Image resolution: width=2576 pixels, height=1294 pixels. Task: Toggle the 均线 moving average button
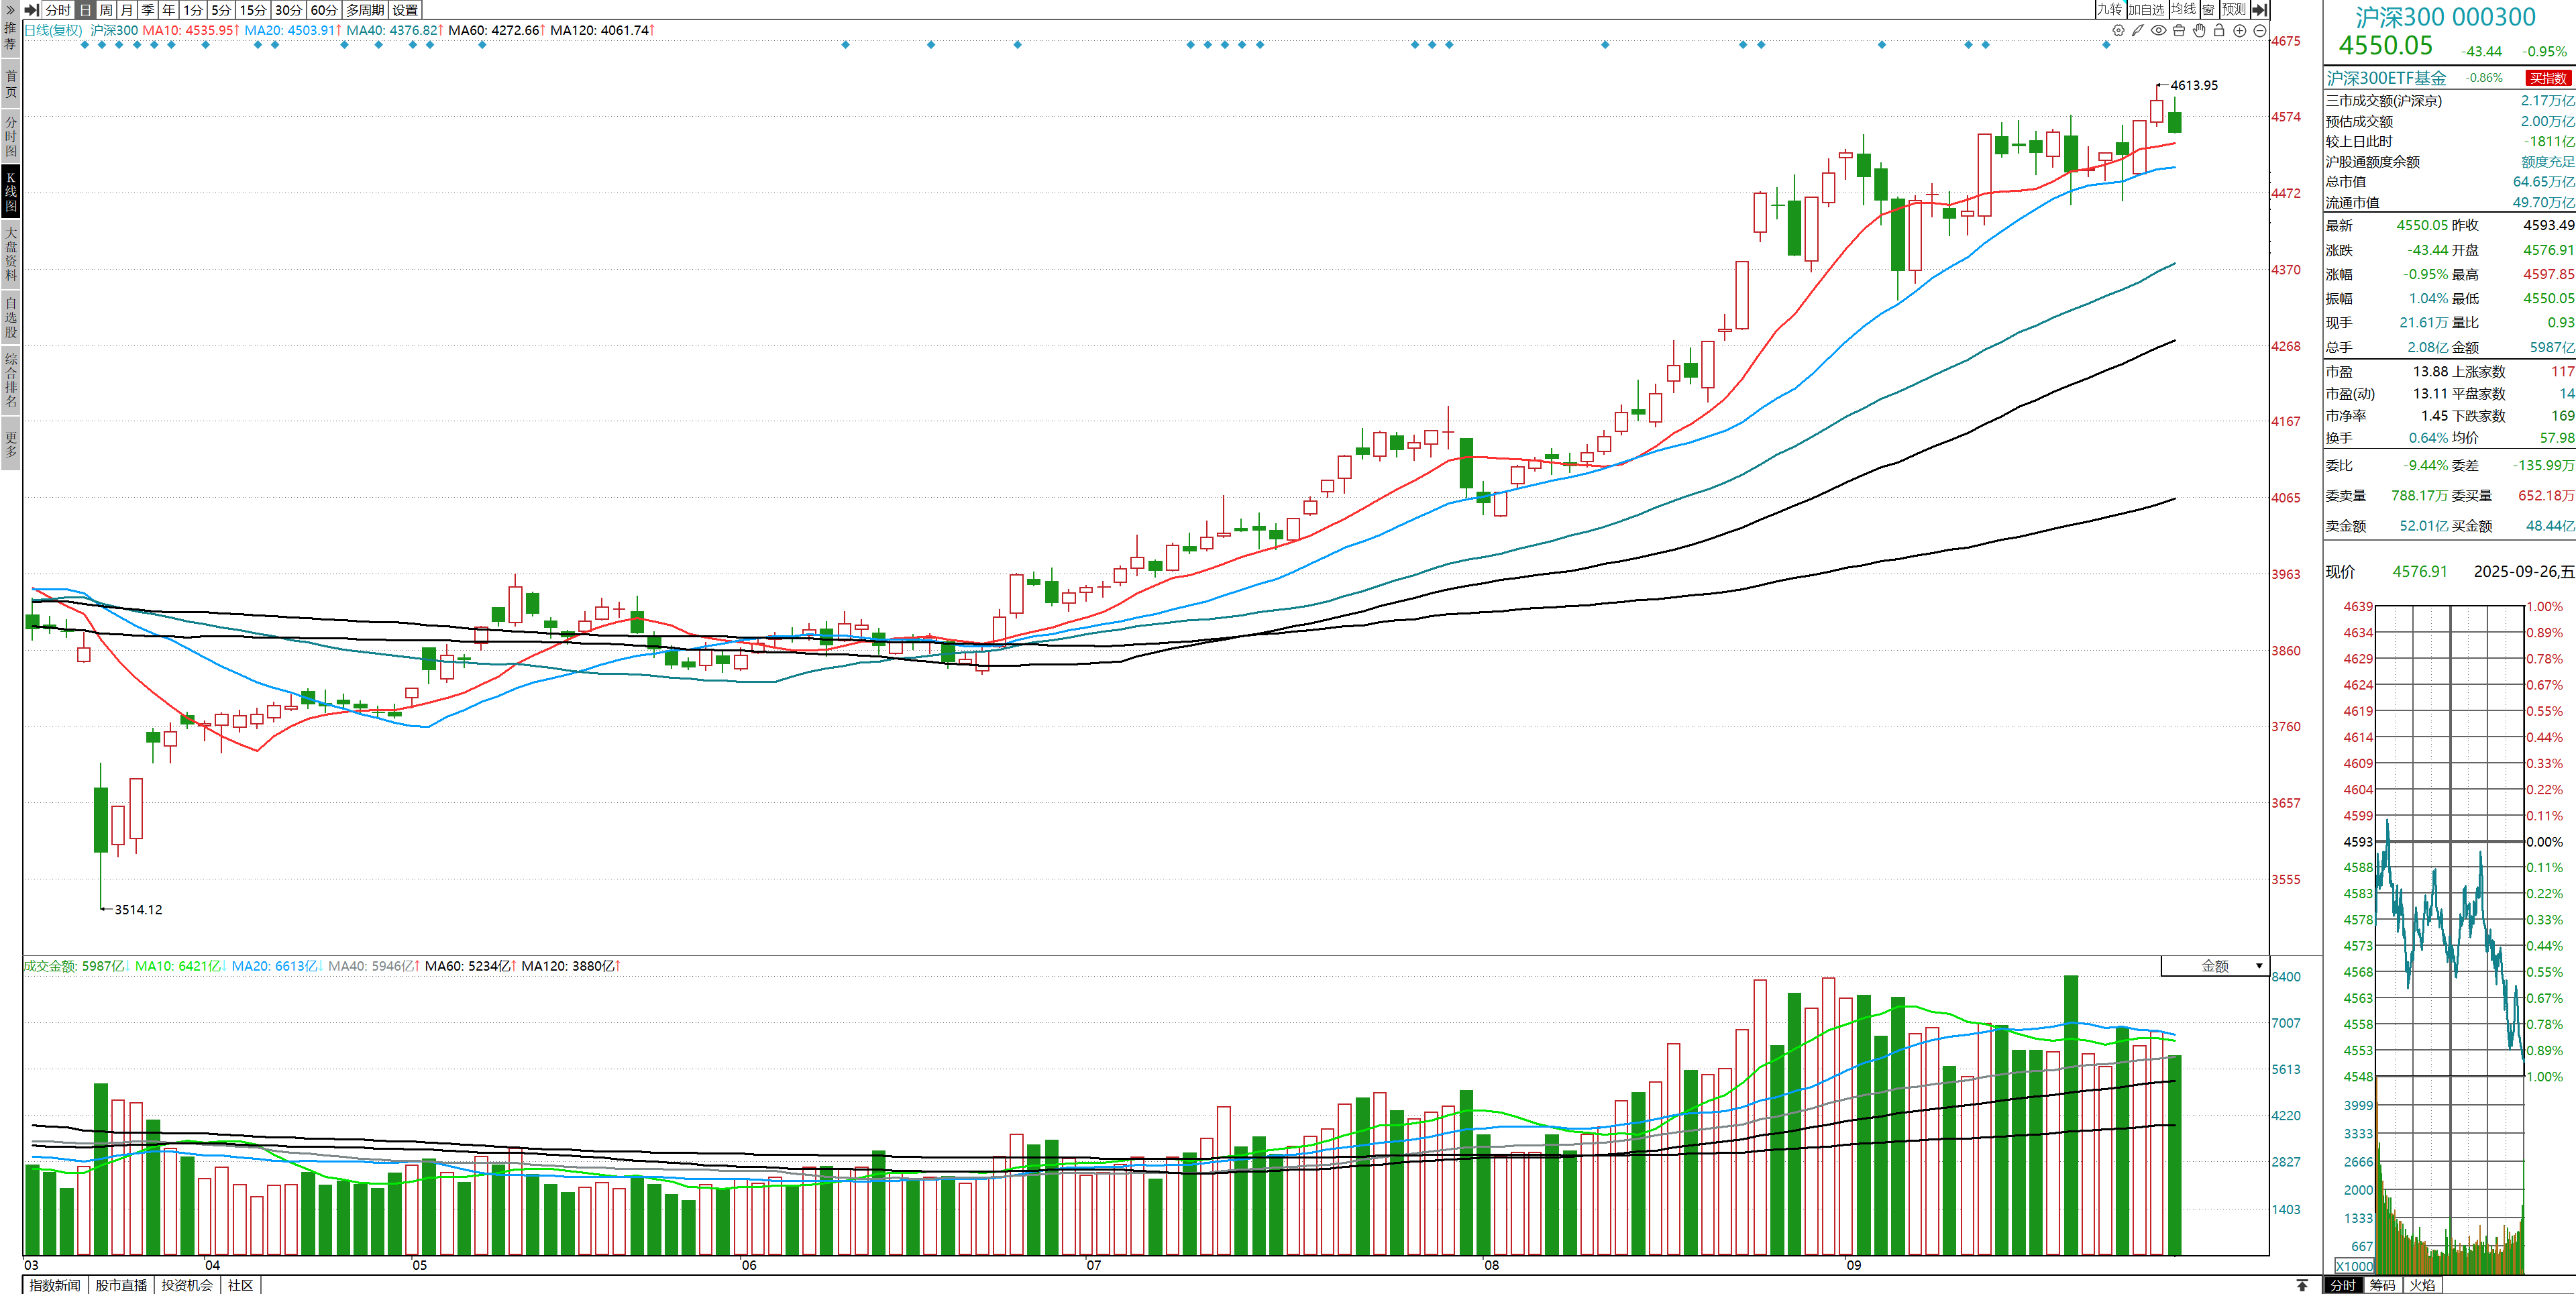coord(2183,10)
